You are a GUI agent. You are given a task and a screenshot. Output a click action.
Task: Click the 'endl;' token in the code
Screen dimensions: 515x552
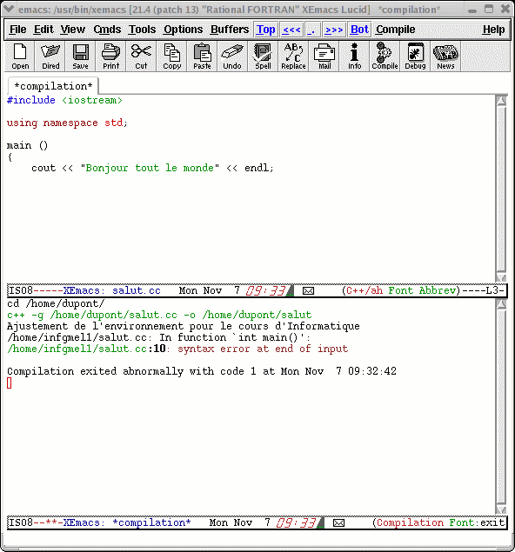259,168
